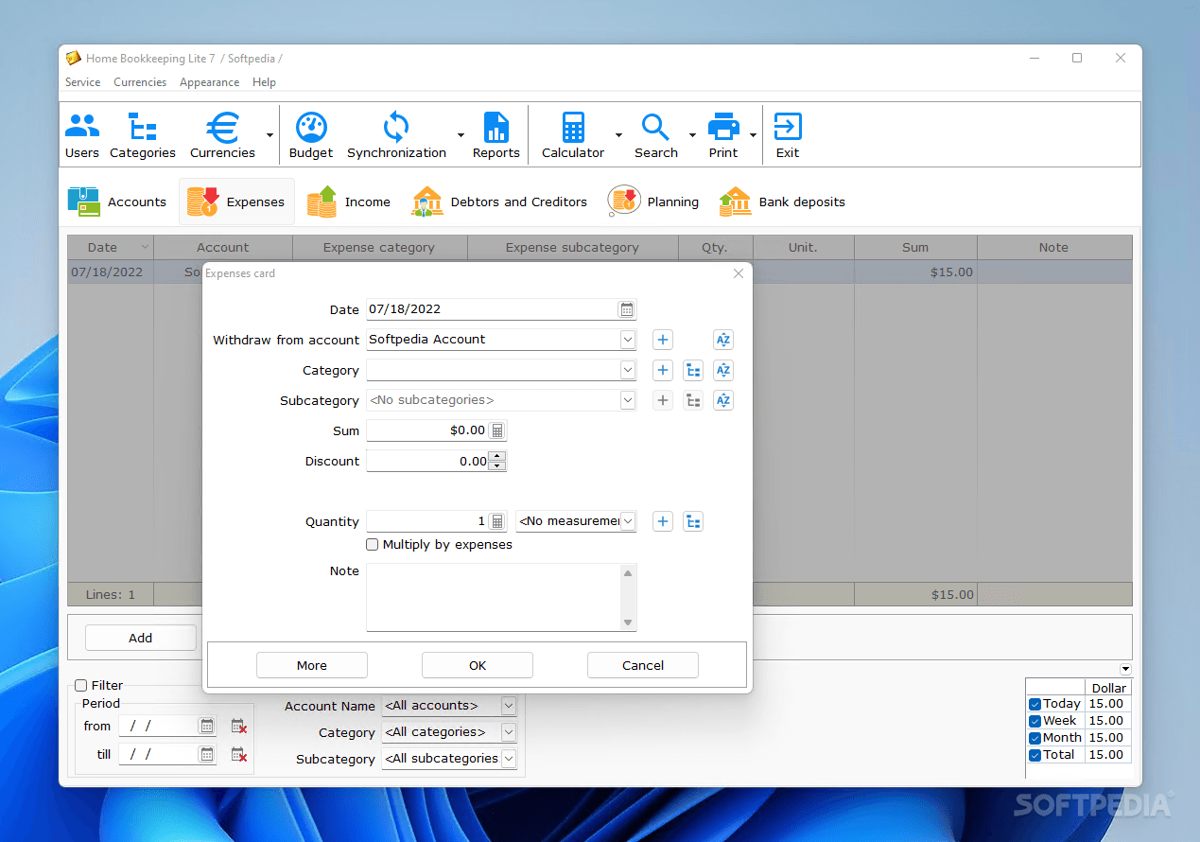Add a new category with plus icon

click(x=663, y=370)
